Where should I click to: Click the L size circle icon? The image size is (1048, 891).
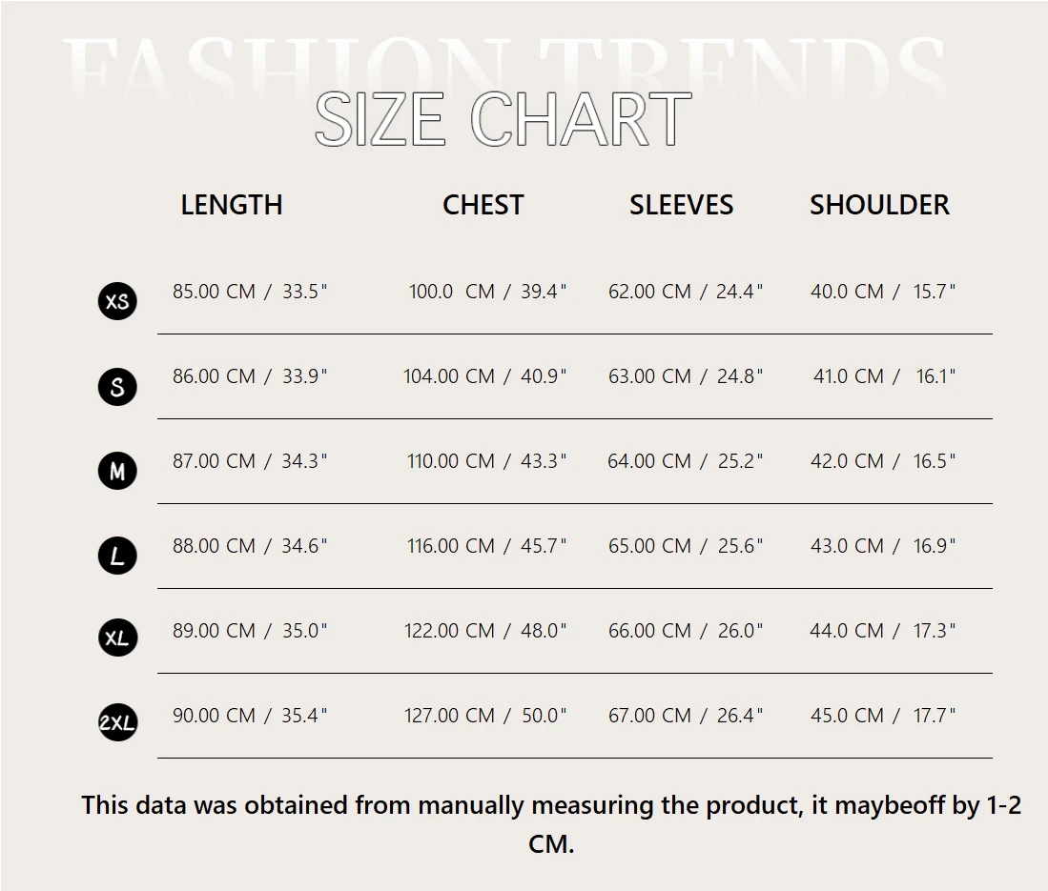coord(117,556)
